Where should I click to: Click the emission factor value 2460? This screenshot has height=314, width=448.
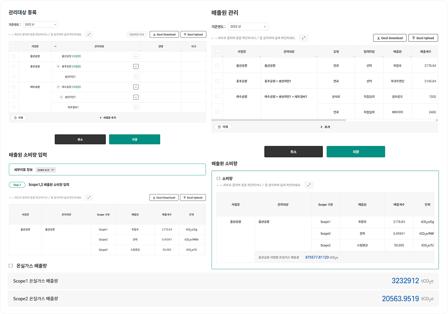point(432,112)
